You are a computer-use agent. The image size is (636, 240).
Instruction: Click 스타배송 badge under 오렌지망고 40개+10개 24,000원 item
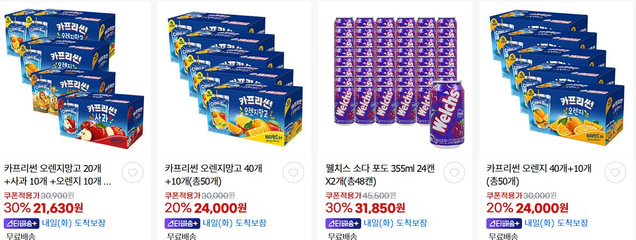click(183, 223)
